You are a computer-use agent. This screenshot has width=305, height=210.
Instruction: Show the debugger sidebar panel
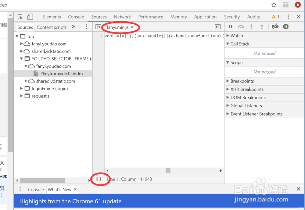click(217, 27)
